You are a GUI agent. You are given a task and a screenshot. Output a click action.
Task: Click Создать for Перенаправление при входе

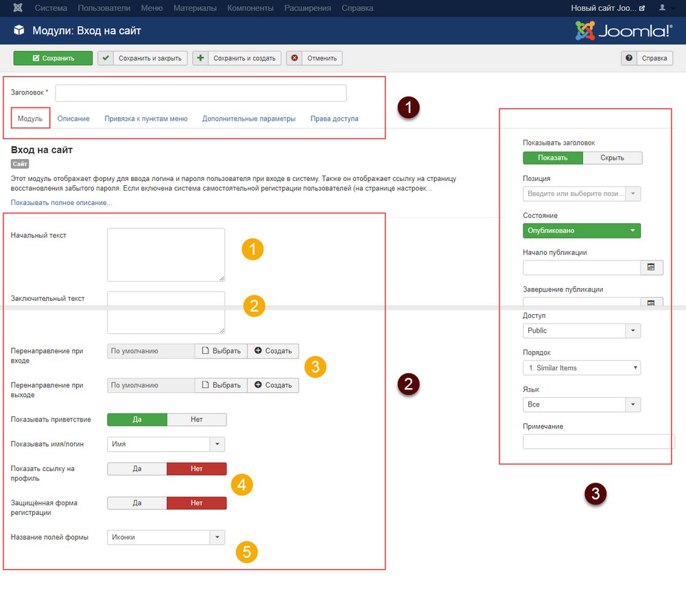tap(273, 351)
